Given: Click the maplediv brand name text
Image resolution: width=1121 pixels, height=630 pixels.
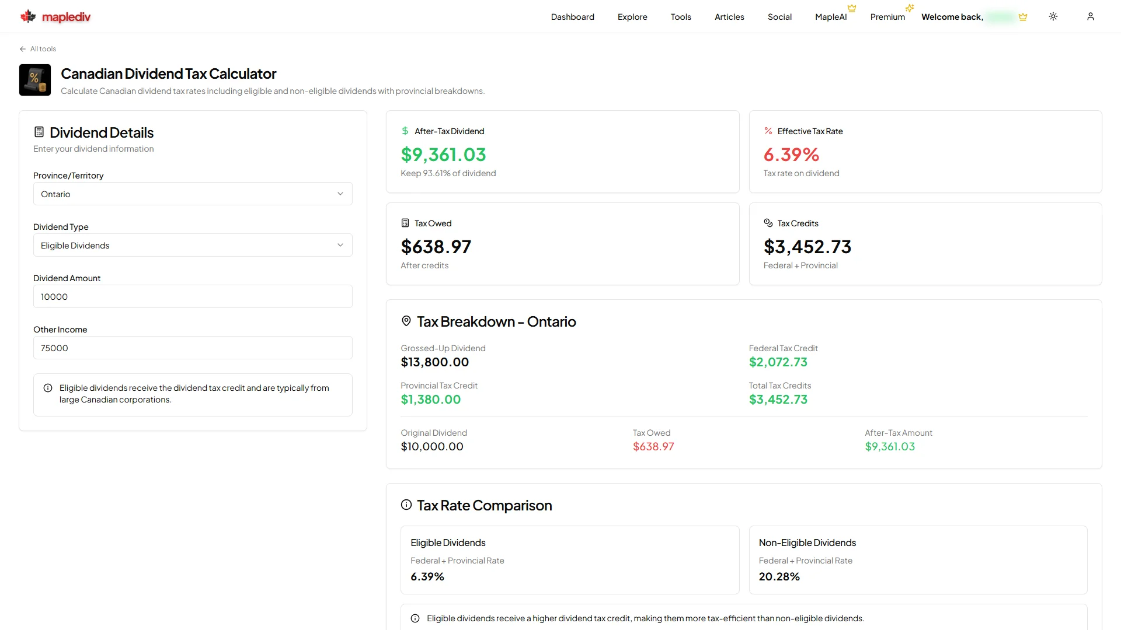Looking at the screenshot, I should click(x=66, y=17).
